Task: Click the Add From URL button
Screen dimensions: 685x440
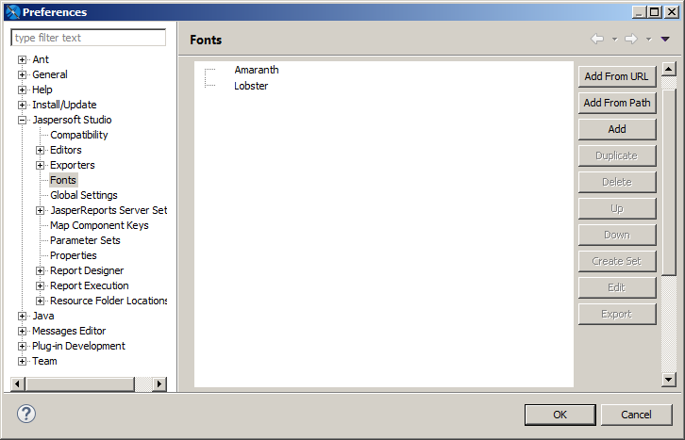Action: point(617,76)
